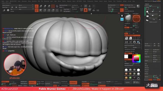Open the Render menu
The width and height of the screenshot is (163, 91).
click(96, 1)
